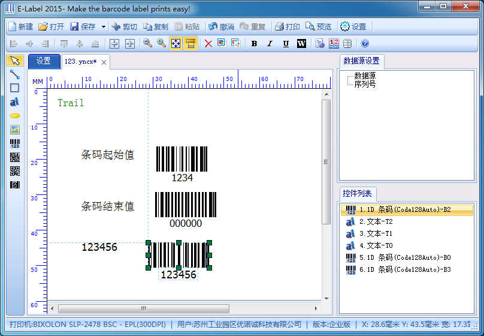Click the align left icon
The image size is (484, 336).
[x=14, y=44]
